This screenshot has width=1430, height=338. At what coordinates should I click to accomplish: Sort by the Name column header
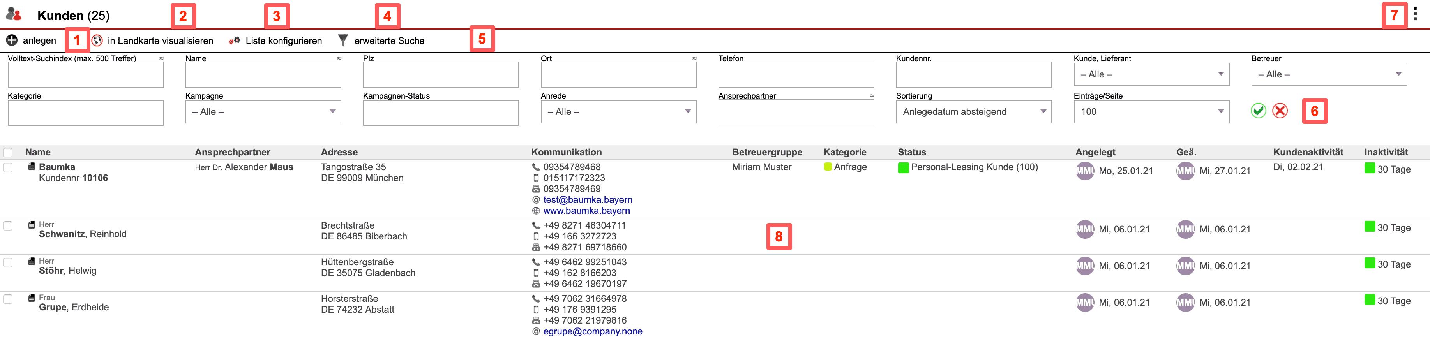click(x=38, y=152)
